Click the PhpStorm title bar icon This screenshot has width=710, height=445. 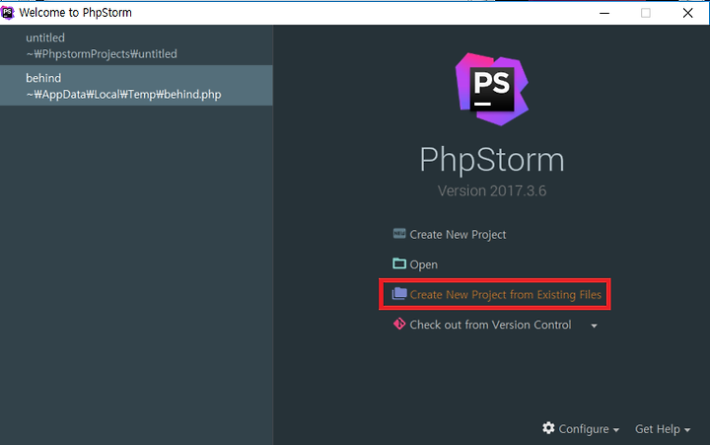coord(8,13)
